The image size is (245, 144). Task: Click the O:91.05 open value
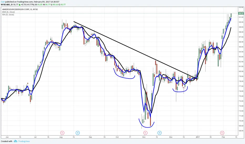[x=39, y=4]
